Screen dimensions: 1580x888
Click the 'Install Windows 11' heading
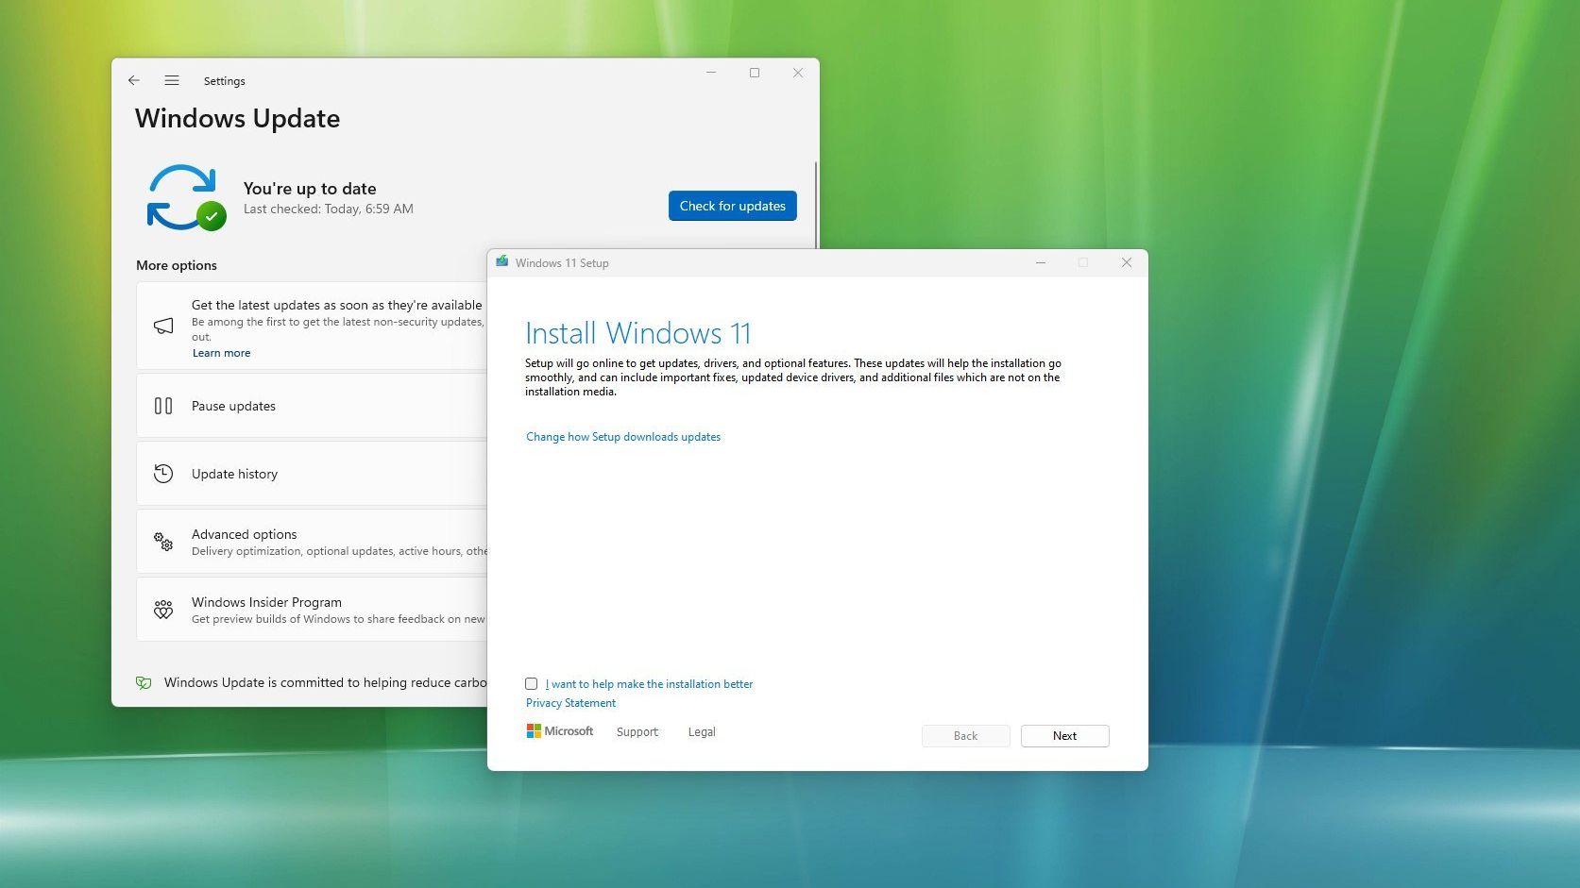coord(638,333)
